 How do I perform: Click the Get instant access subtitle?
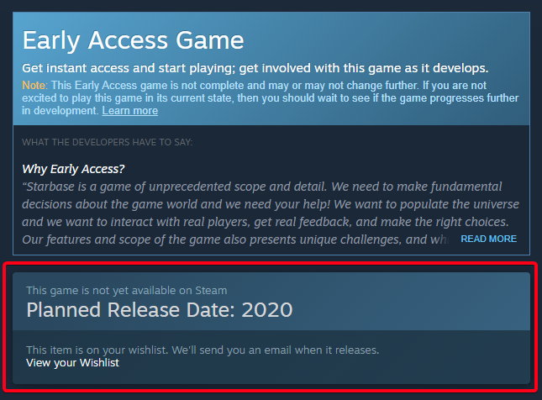click(255, 67)
